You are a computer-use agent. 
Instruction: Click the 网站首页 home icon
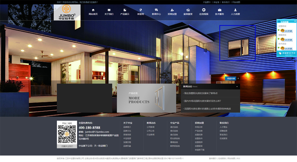93,10
